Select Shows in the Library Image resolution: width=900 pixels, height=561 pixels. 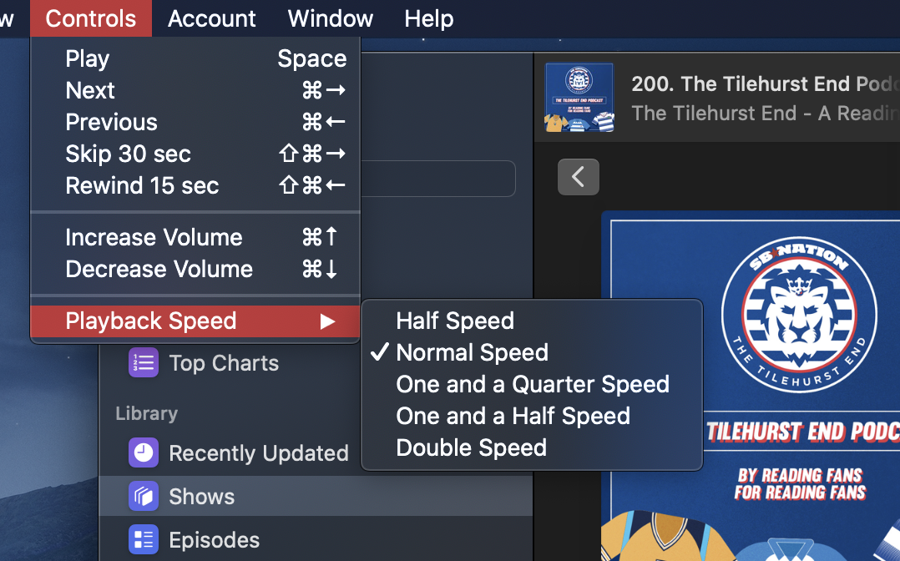pyautogui.click(x=316, y=496)
